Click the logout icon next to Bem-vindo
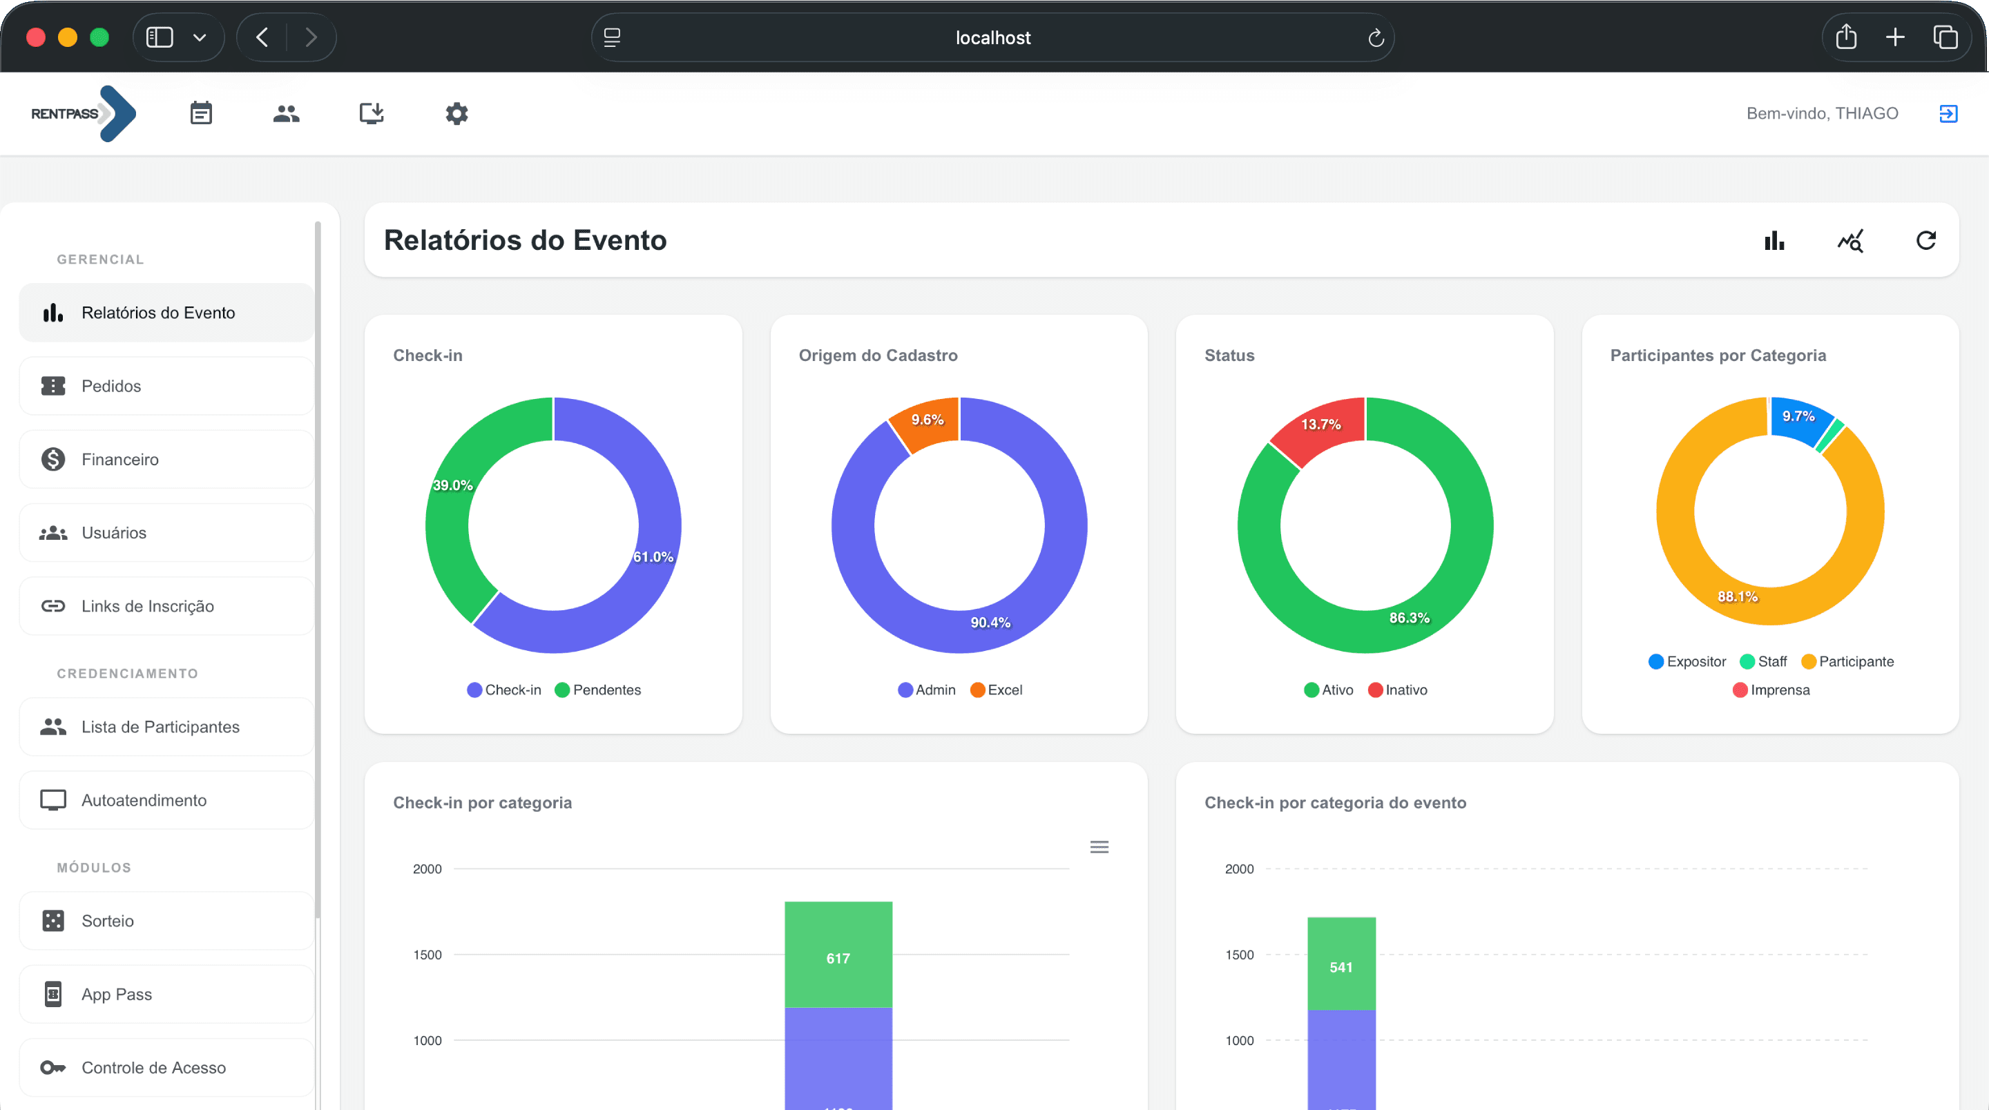 point(1948,113)
